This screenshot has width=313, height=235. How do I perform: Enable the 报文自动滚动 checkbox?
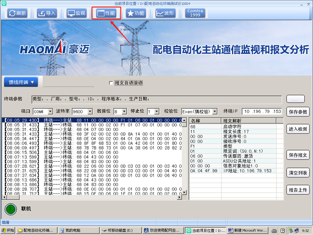pyautogui.click(x=111, y=83)
